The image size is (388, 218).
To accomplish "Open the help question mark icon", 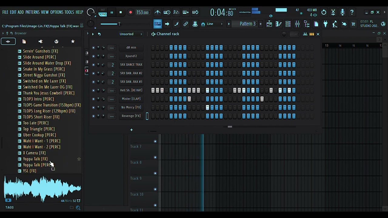I will click(x=352, y=12).
